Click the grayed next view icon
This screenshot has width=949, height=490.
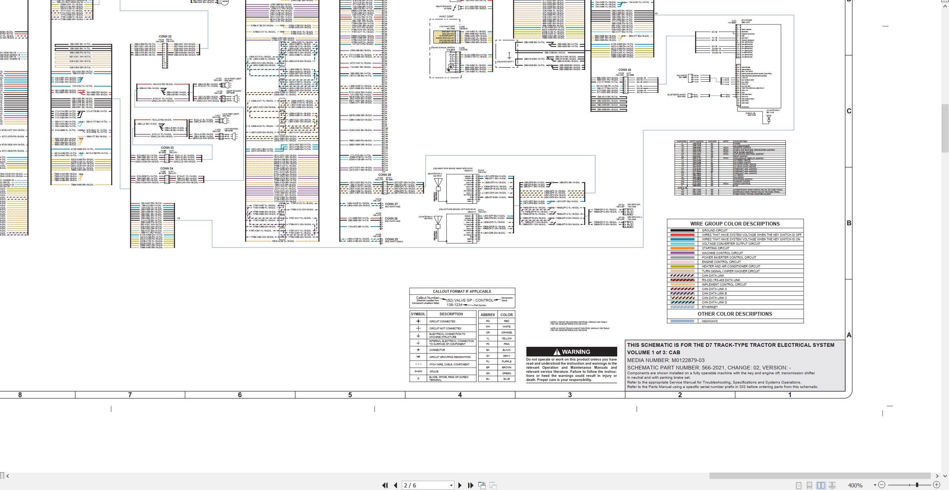[493, 485]
